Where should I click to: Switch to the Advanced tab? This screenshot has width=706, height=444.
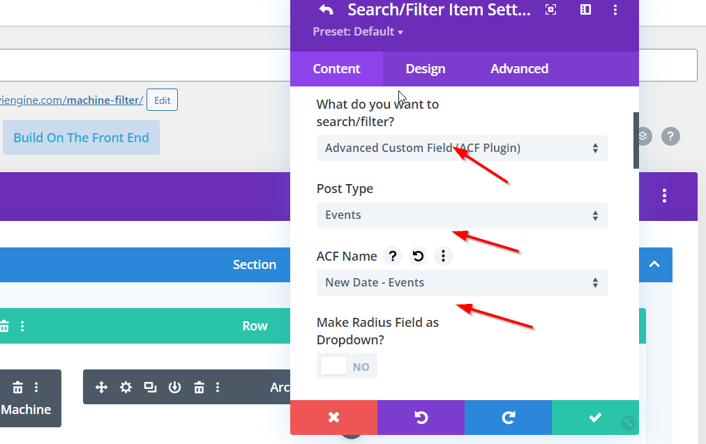click(519, 69)
